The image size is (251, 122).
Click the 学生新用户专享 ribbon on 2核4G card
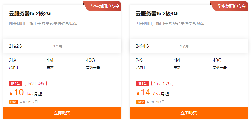coord(230,6)
